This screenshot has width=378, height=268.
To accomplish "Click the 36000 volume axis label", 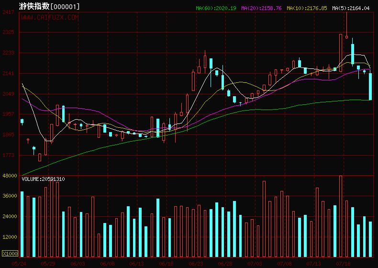I will coord(10,196).
